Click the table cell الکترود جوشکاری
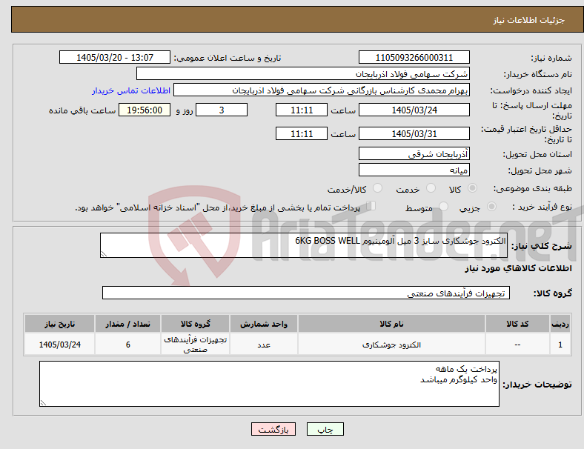Viewport: 584px width, 449px height. point(391,345)
